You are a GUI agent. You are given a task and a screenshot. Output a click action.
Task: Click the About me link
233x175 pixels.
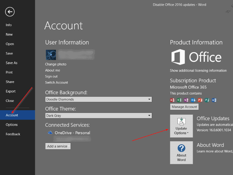click(x=53, y=70)
